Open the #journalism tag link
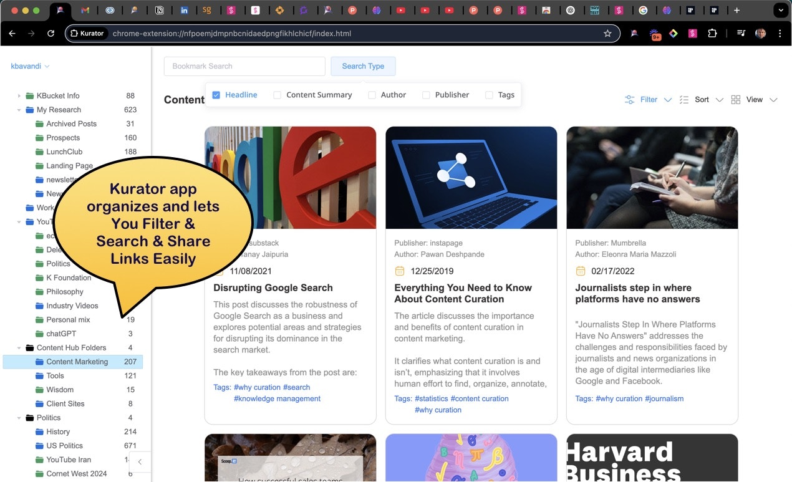The image size is (792, 482). [664, 398]
